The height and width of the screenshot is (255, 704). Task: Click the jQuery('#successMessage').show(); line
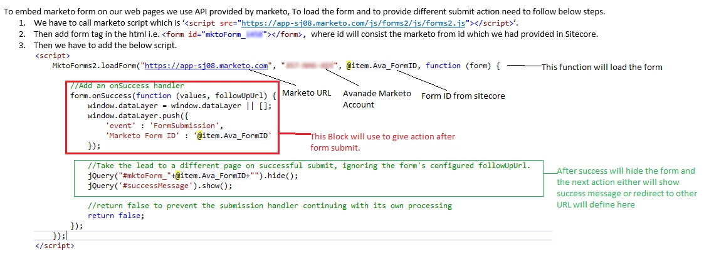coord(160,186)
